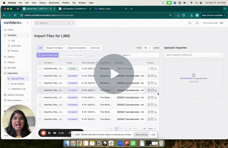Expand the Data Explorer section
The image size is (228, 148).
tap(27, 100)
